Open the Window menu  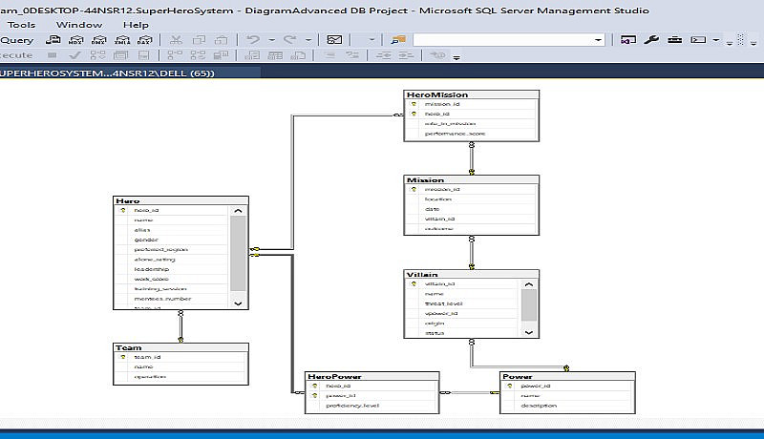pos(79,25)
